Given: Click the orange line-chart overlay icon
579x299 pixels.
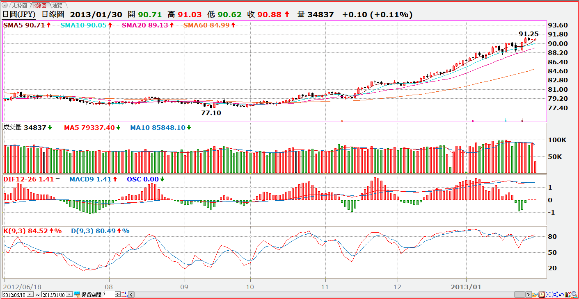Looking at the screenshot, I should (x=536, y=294).
